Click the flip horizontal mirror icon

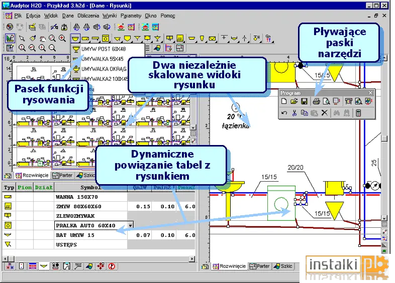[76, 27]
